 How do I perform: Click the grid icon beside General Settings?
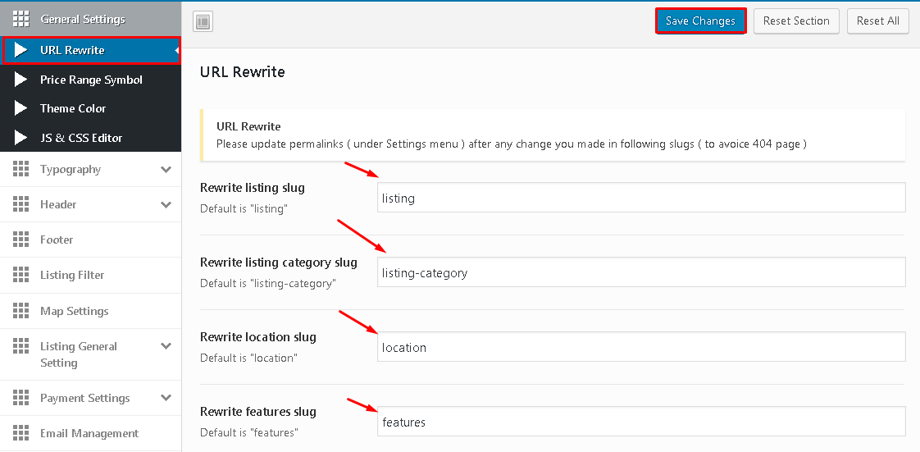pyautogui.click(x=21, y=18)
